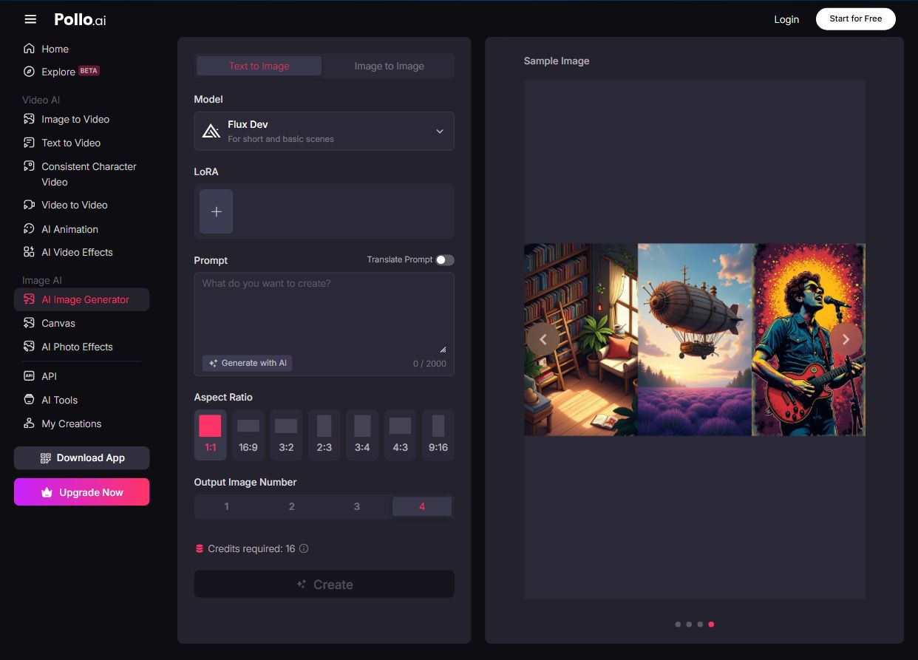Click the Consistent Character Video icon
Image resolution: width=918 pixels, height=660 pixels.
point(29,166)
